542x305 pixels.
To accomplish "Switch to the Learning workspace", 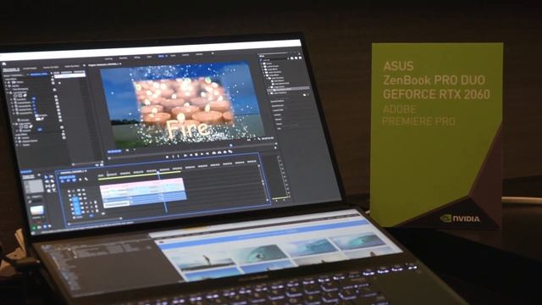I will click(x=108, y=58).
